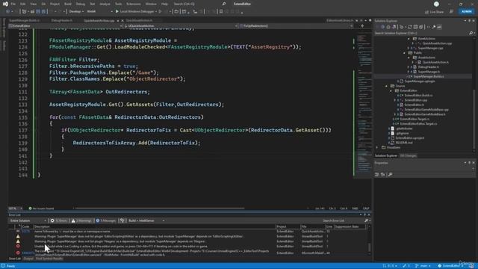Viewport: 478px width, 269px height.
Task: Open the FixUpRedirectors member dropdown
Action: [x=296, y=26]
